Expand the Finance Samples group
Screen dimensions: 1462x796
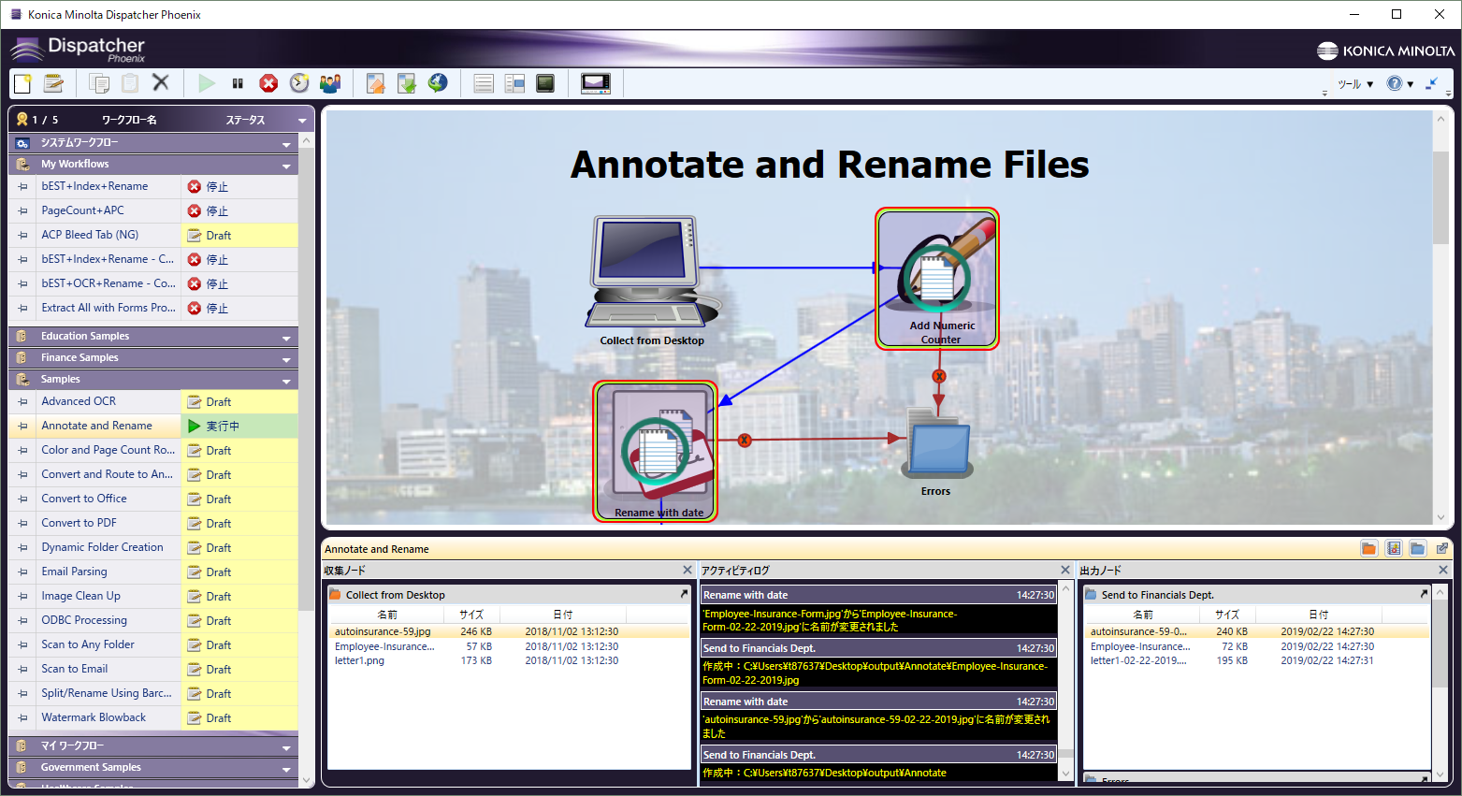tap(287, 359)
